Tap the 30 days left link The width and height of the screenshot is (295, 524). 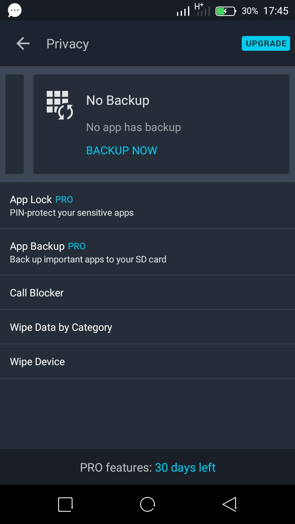tap(185, 468)
